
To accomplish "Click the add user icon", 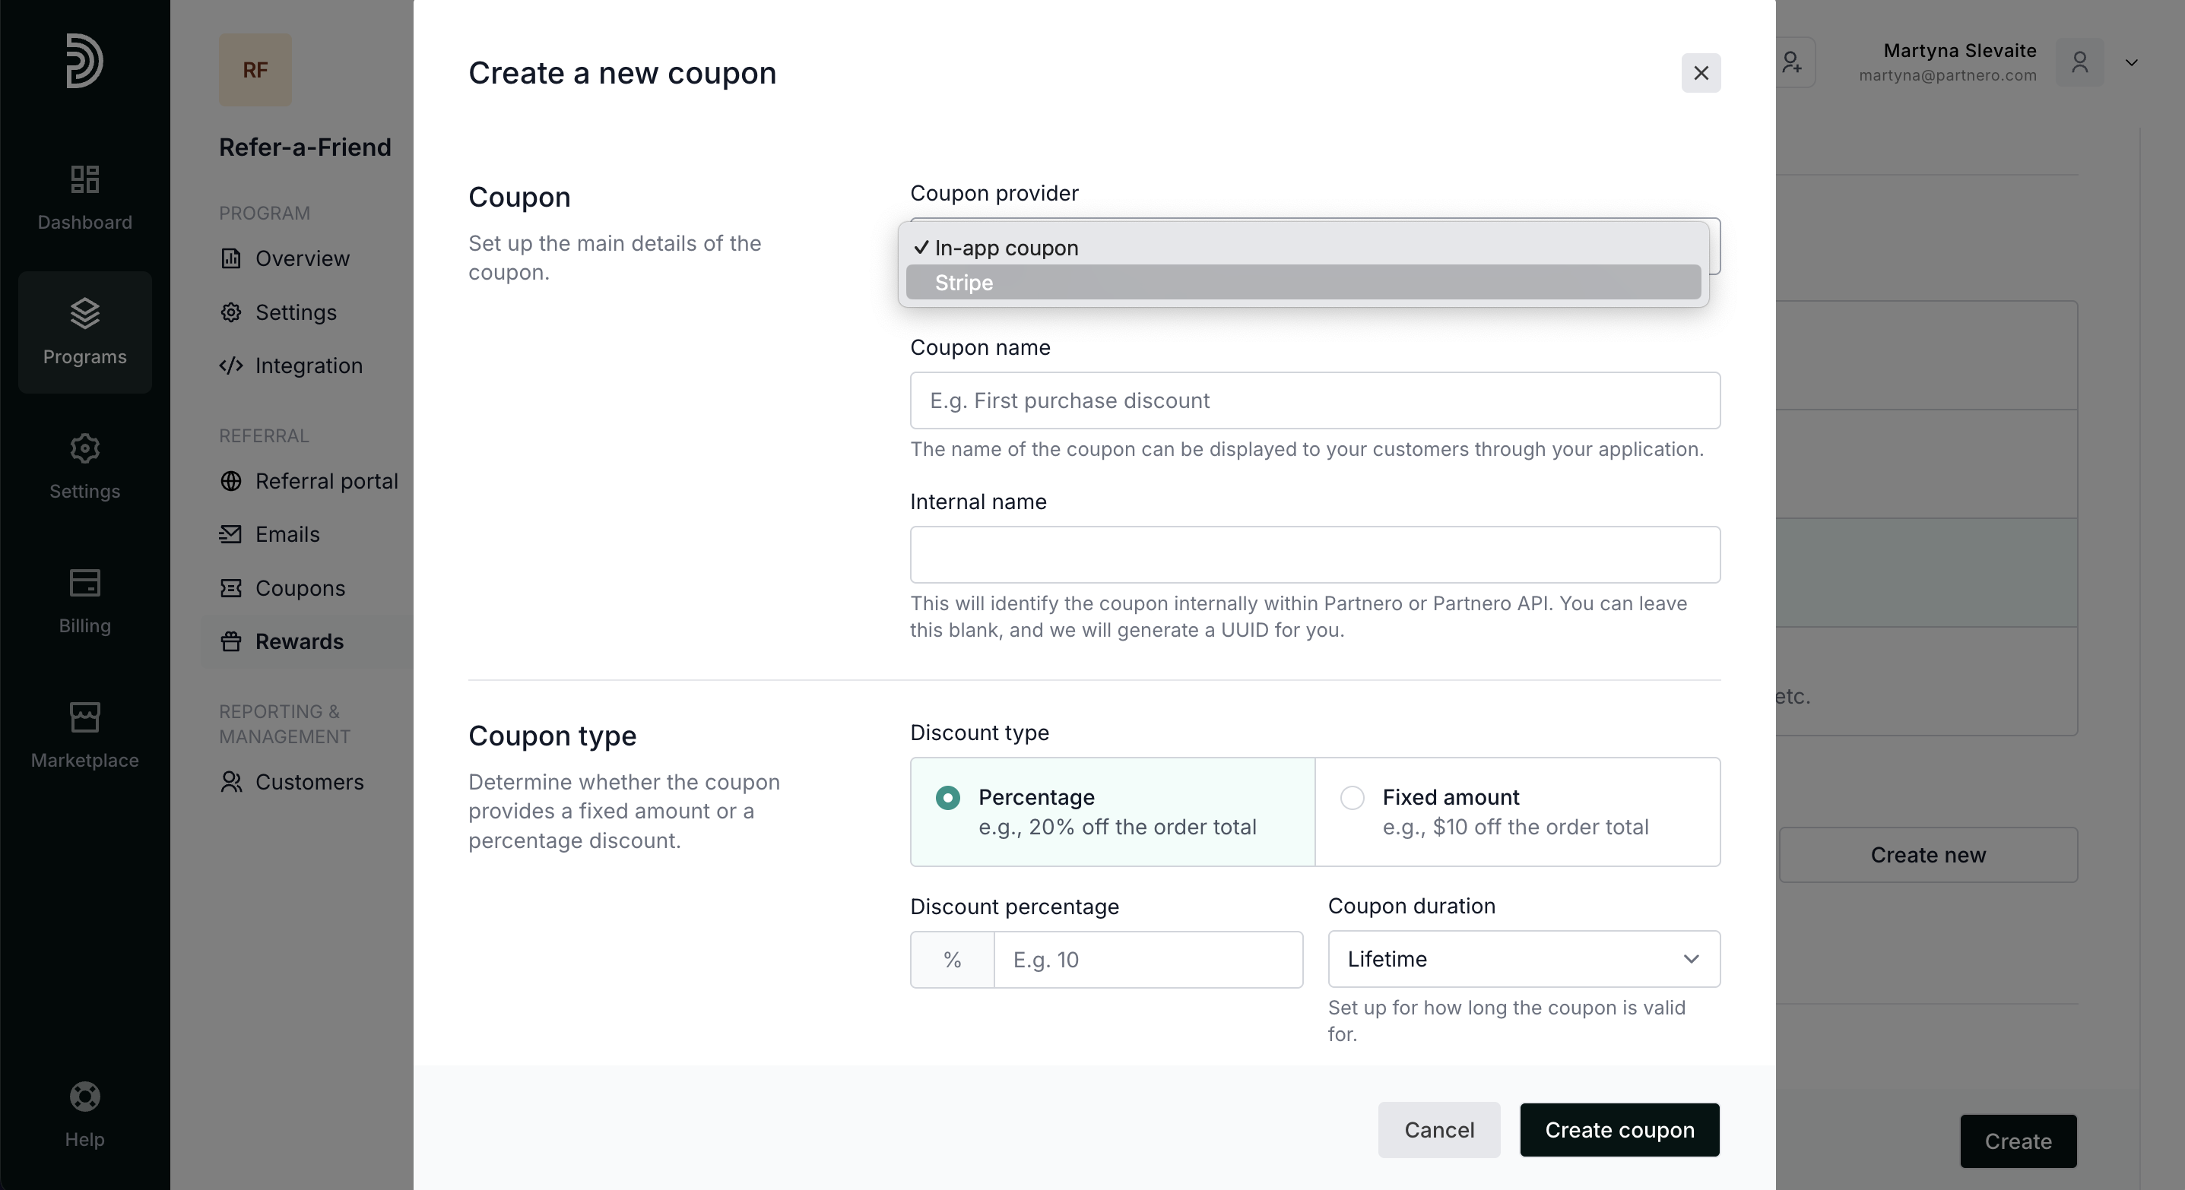I will pyautogui.click(x=1791, y=62).
